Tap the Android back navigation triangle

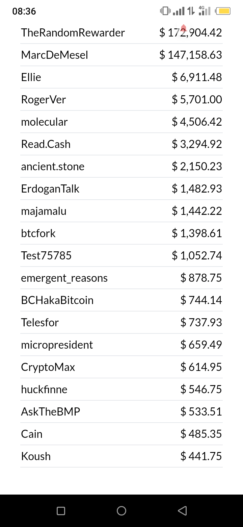tap(182, 510)
